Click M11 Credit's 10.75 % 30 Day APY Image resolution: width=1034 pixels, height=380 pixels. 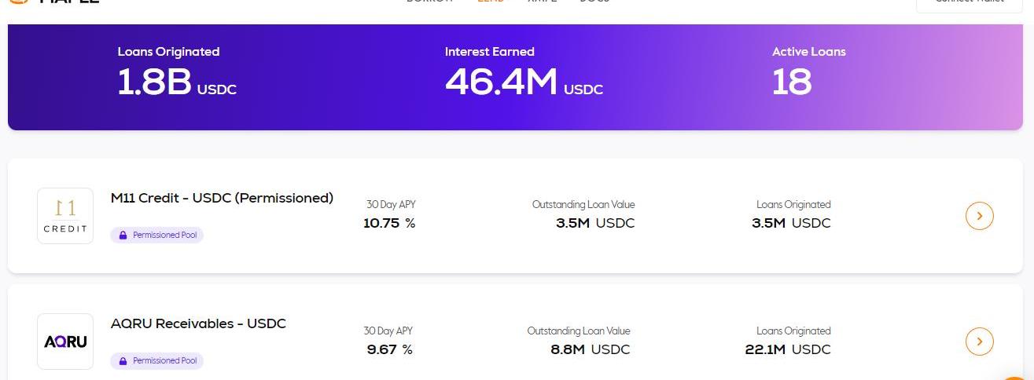pos(389,223)
